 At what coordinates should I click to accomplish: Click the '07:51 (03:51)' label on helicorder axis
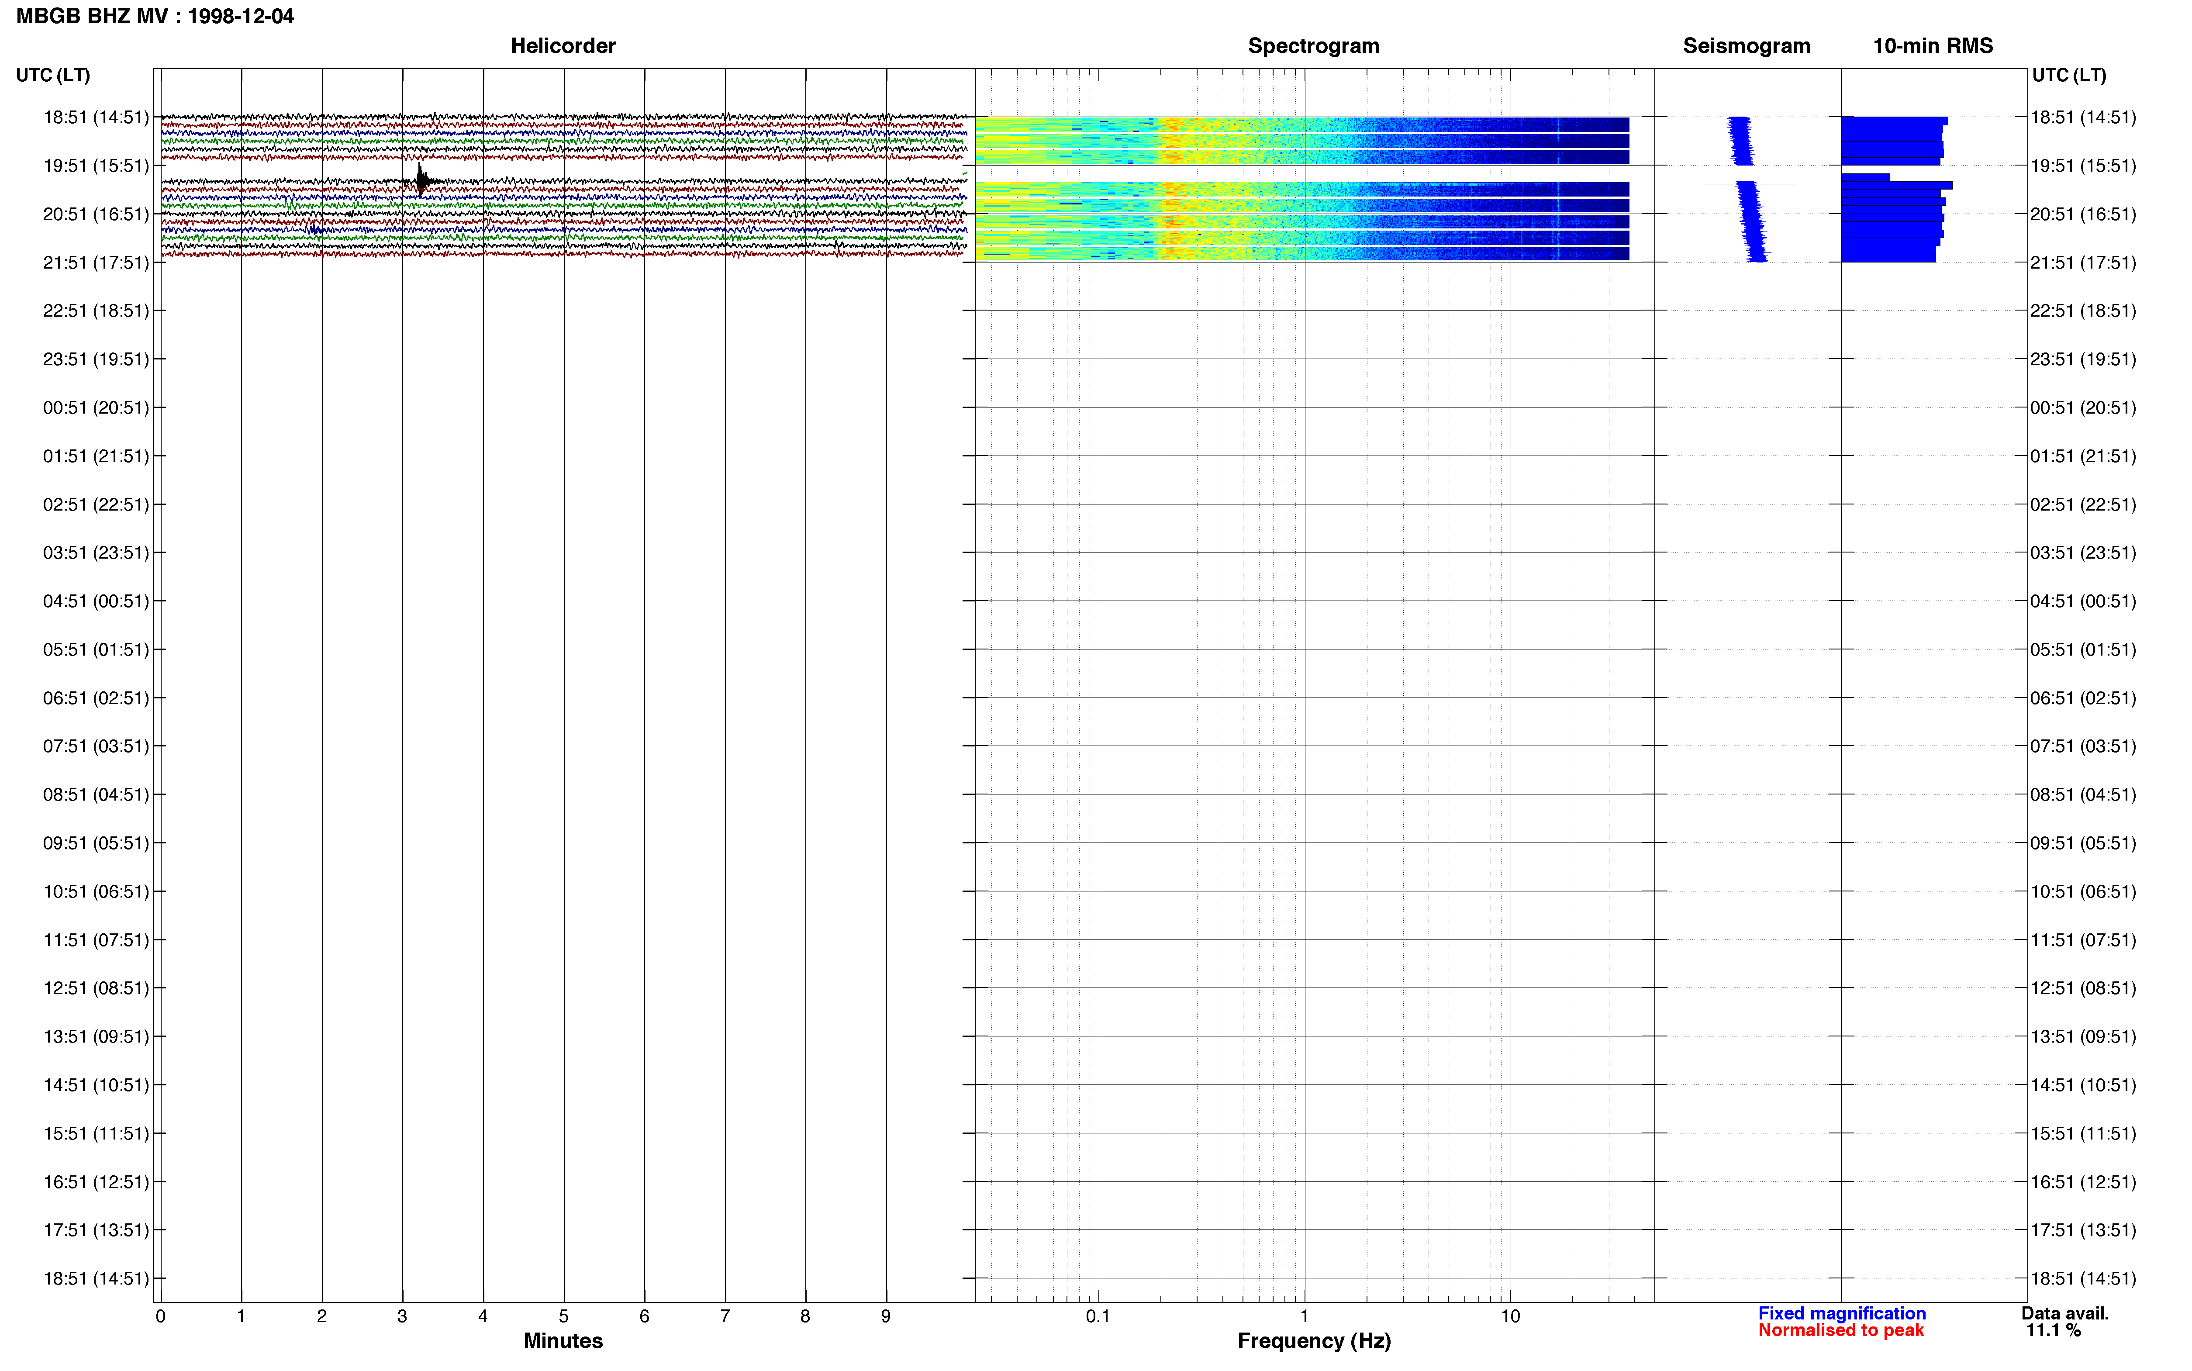[x=95, y=746]
